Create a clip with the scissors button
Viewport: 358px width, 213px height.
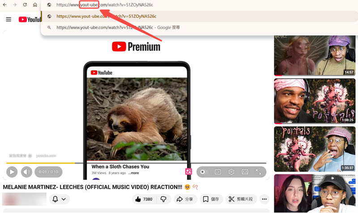pos(241,199)
